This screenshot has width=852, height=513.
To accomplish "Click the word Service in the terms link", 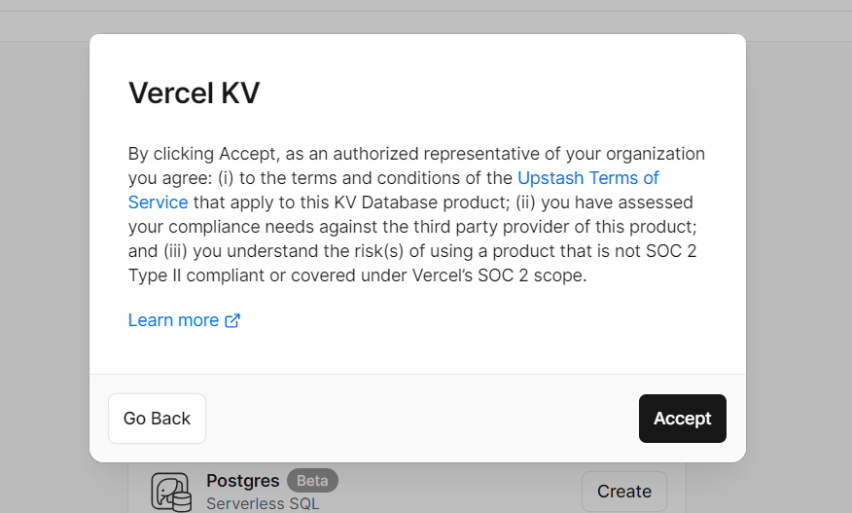I will (x=159, y=202).
